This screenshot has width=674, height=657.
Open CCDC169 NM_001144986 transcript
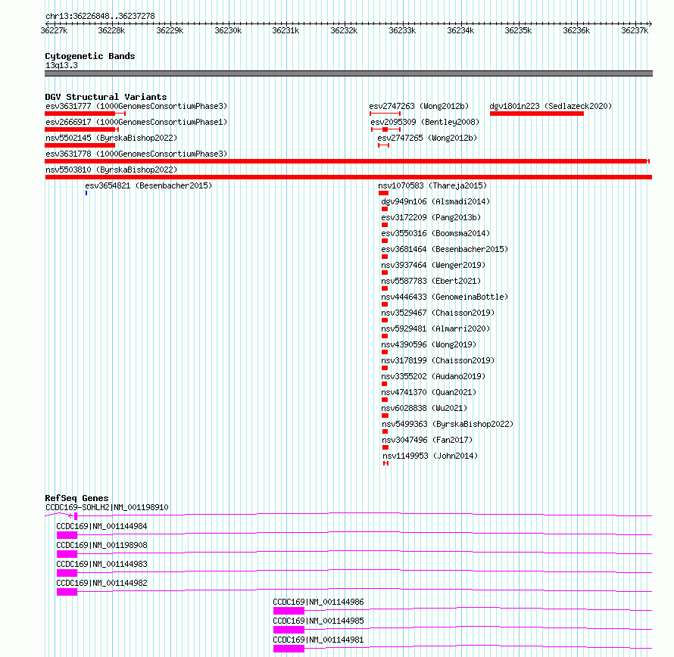coord(318,602)
